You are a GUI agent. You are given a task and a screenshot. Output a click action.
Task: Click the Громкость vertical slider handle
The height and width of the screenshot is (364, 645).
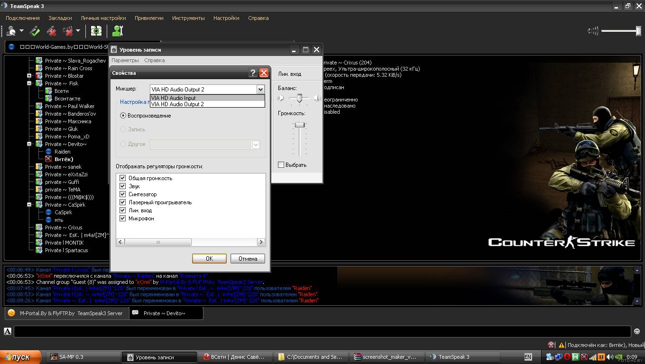point(299,125)
